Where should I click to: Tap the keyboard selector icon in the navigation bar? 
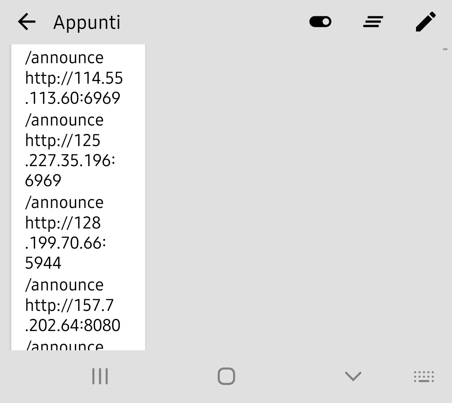click(424, 376)
